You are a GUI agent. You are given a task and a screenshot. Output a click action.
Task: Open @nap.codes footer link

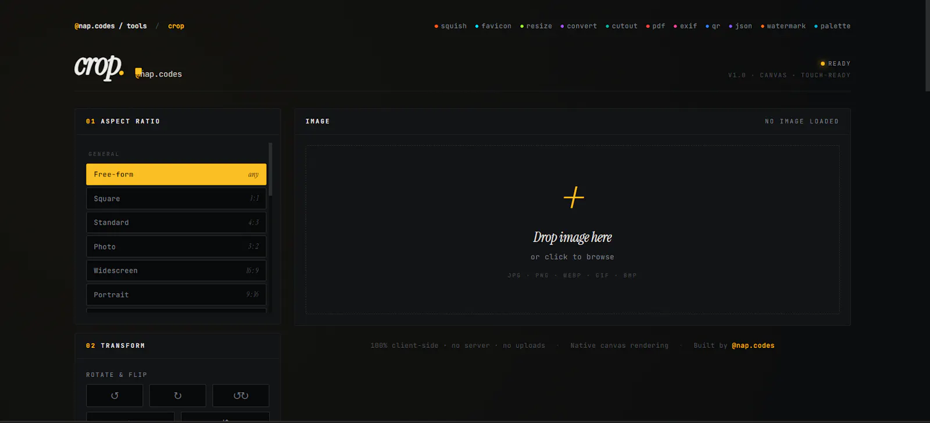click(753, 346)
